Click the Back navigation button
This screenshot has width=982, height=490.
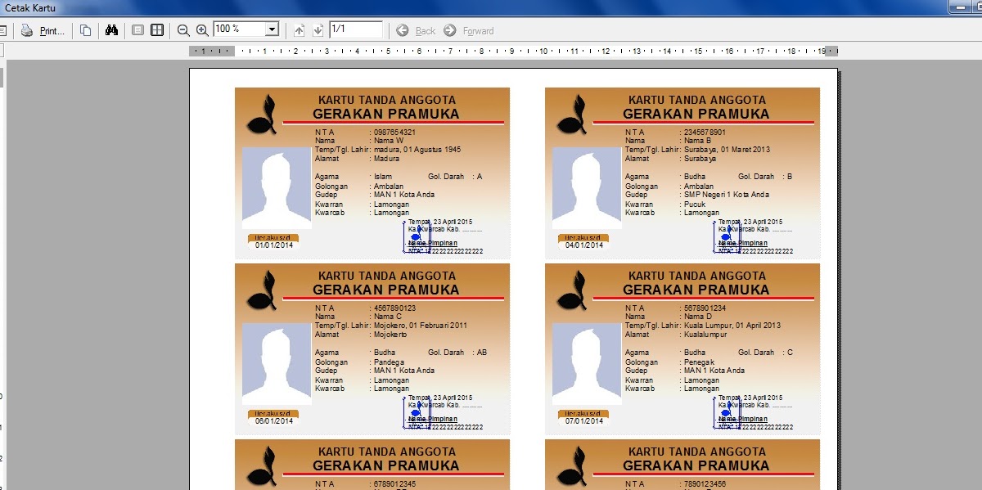(416, 30)
